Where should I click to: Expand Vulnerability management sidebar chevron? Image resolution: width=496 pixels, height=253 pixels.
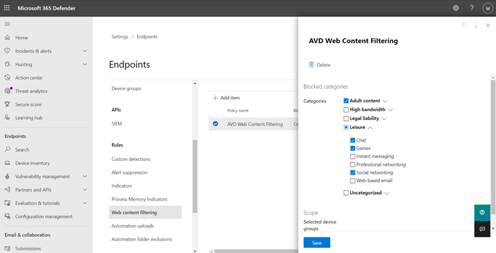pos(85,177)
